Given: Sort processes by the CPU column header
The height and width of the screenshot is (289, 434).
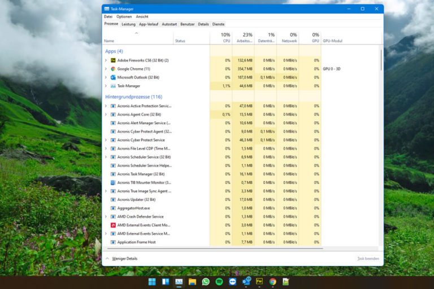Looking at the screenshot, I should pos(226,38).
